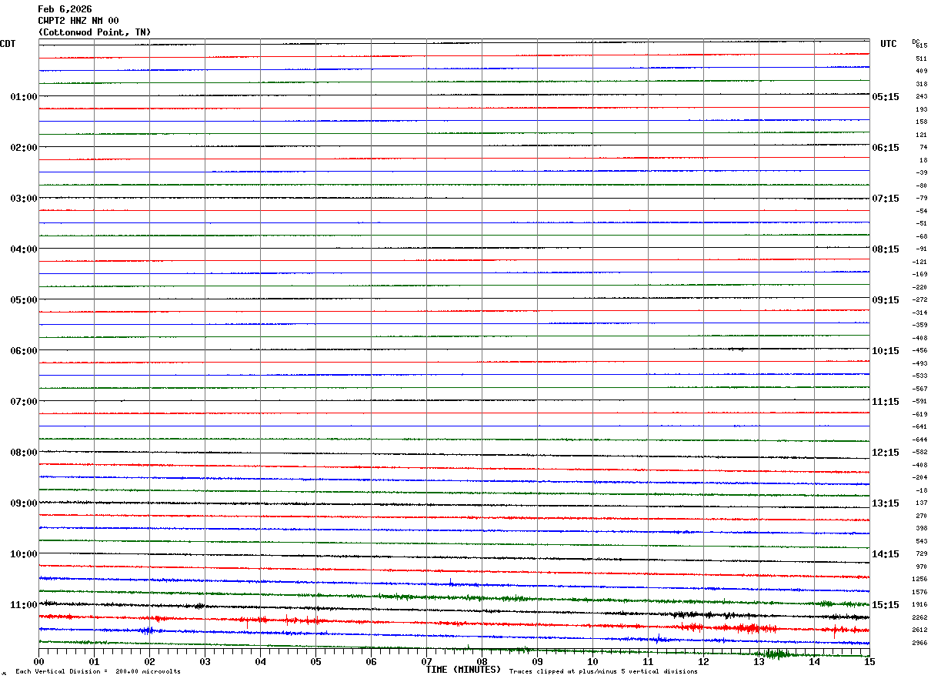Click the DC offset value '-91'
Viewport: 931px width, 682px height.
pos(921,249)
